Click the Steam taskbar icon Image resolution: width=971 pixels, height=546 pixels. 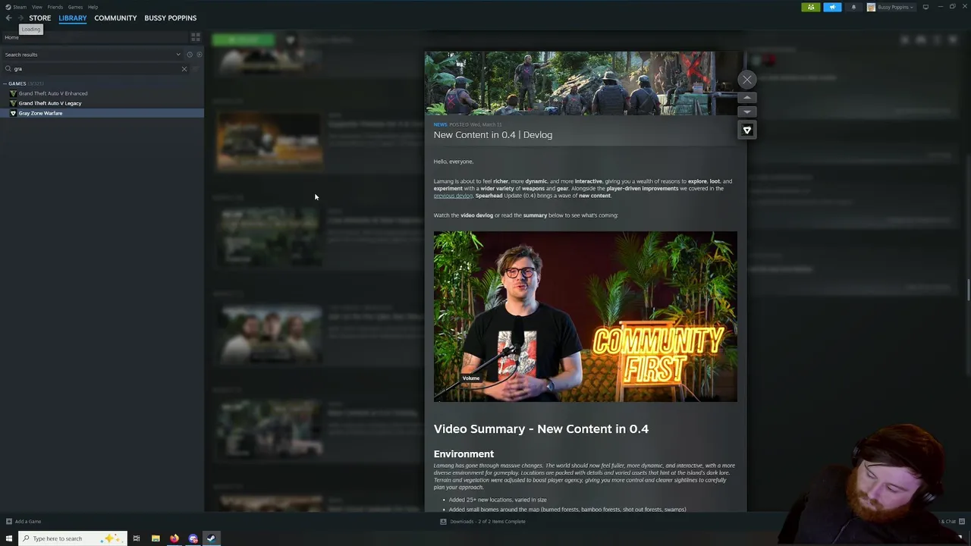click(x=211, y=538)
